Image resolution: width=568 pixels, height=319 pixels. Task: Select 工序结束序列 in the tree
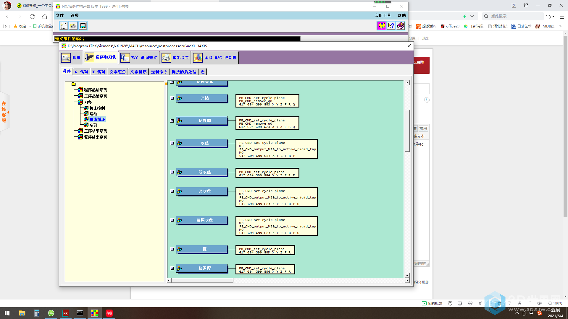96,131
